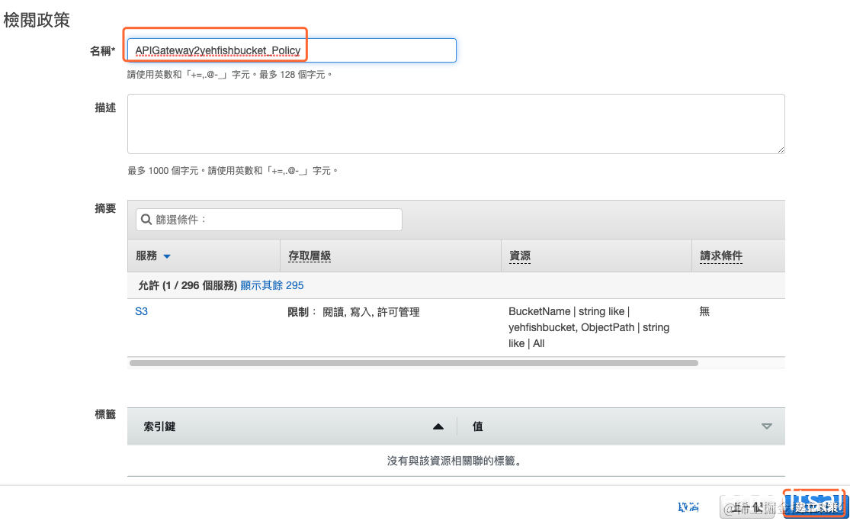Click the 取消 cancel link

(x=688, y=507)
